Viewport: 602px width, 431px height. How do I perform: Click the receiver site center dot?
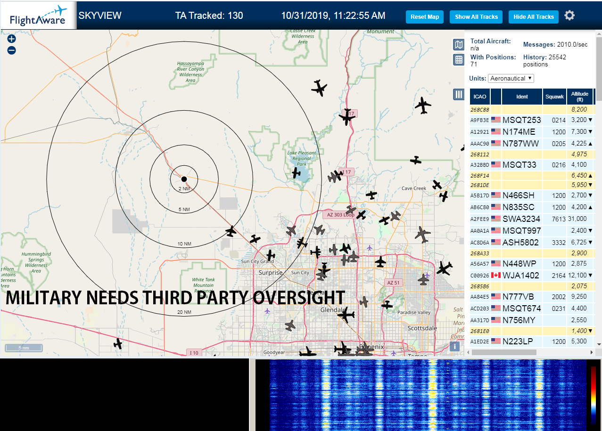(x=184, y=179)
